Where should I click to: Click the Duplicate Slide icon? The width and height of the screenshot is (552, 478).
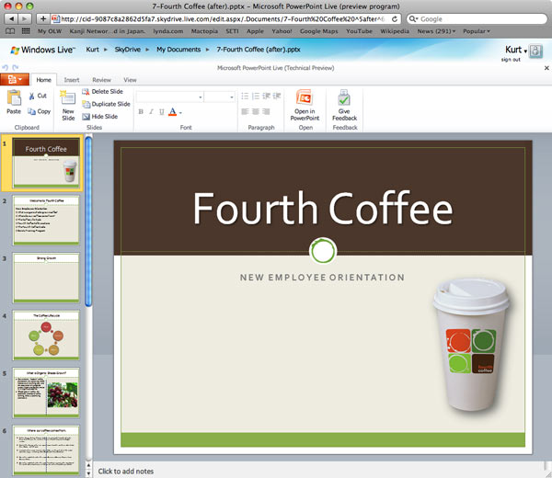pyautogui.click(x=86, y=105)
